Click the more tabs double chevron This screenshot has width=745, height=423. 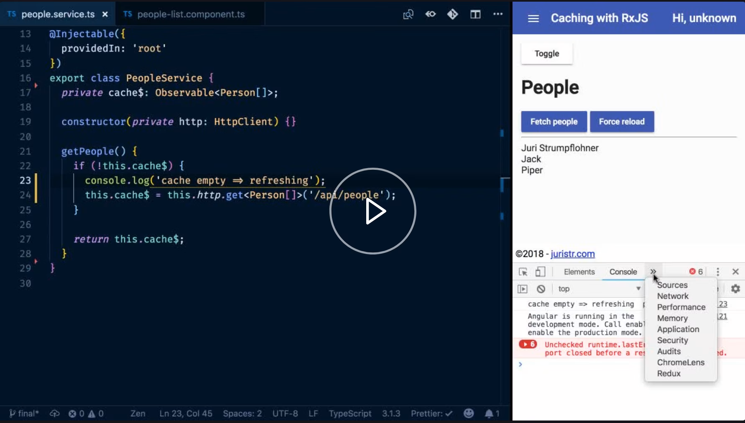(653, 272)
